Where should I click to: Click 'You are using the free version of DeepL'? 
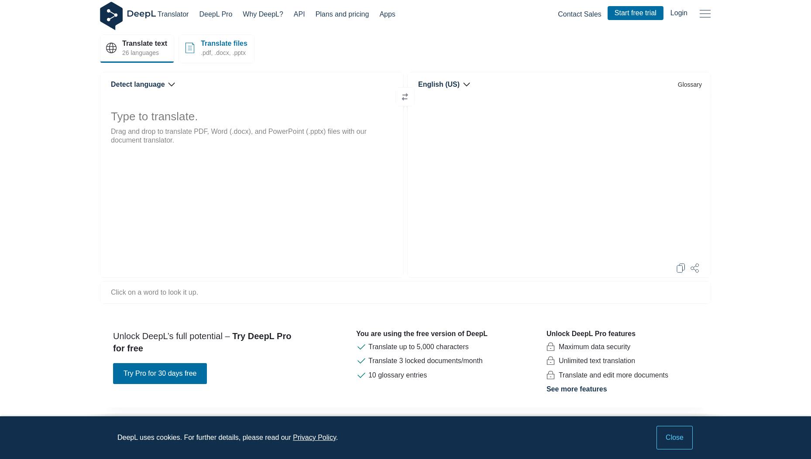(x=422, y=334)
